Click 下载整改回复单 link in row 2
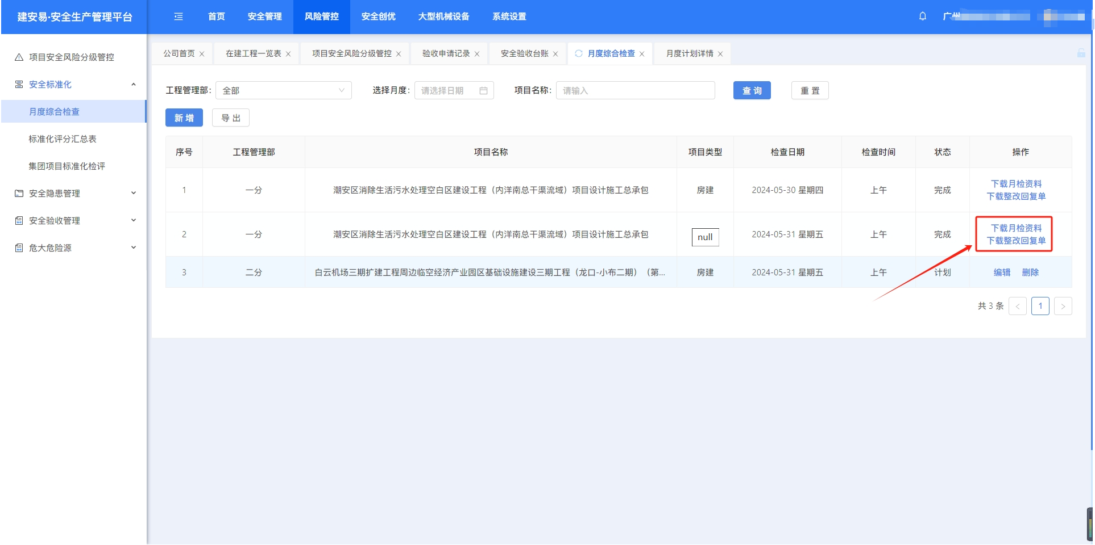Viewport: 1095px width, 545px height. (1016, 241)
